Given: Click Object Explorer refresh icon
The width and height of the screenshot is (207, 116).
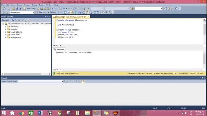Looking at the screenshot, I should (x=26, y=20).
